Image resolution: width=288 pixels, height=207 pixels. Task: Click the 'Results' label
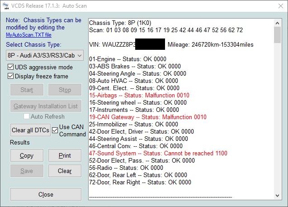(x=19, y=142)
